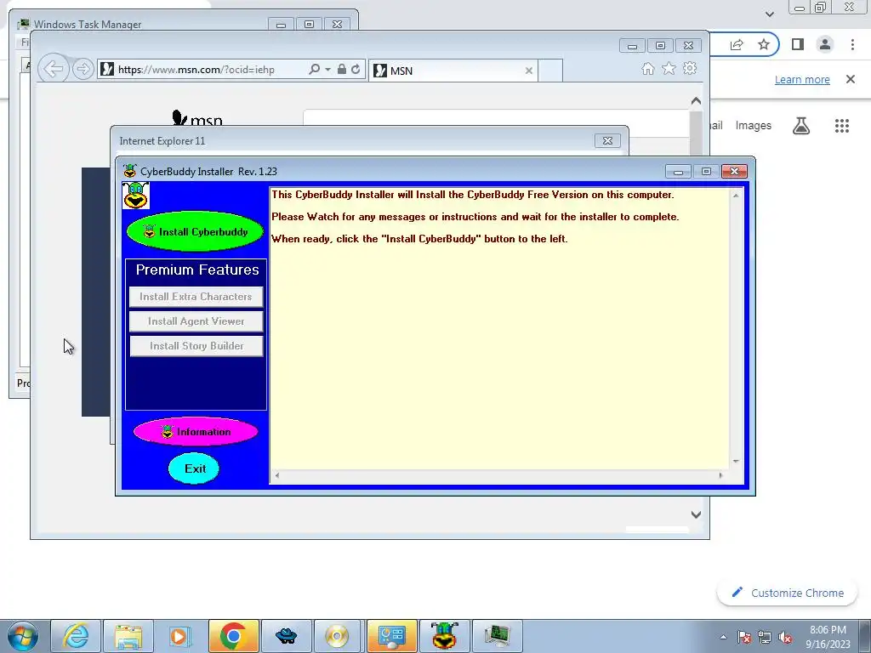
Task: Open a new tab in Internet Explorer
Action: click(x=550, y=71)
